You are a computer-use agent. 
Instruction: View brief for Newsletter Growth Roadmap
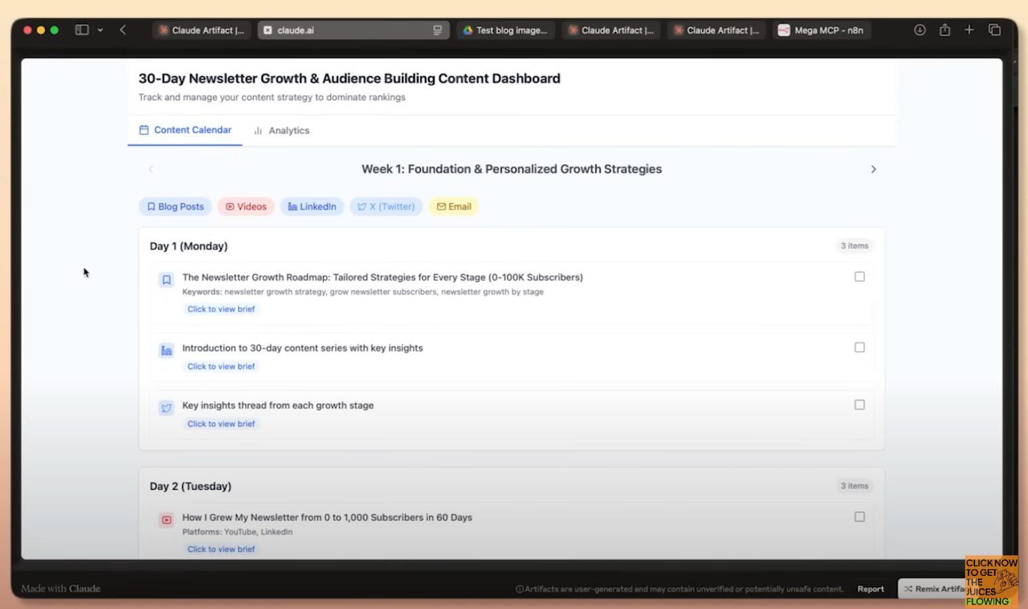(221, 309)
